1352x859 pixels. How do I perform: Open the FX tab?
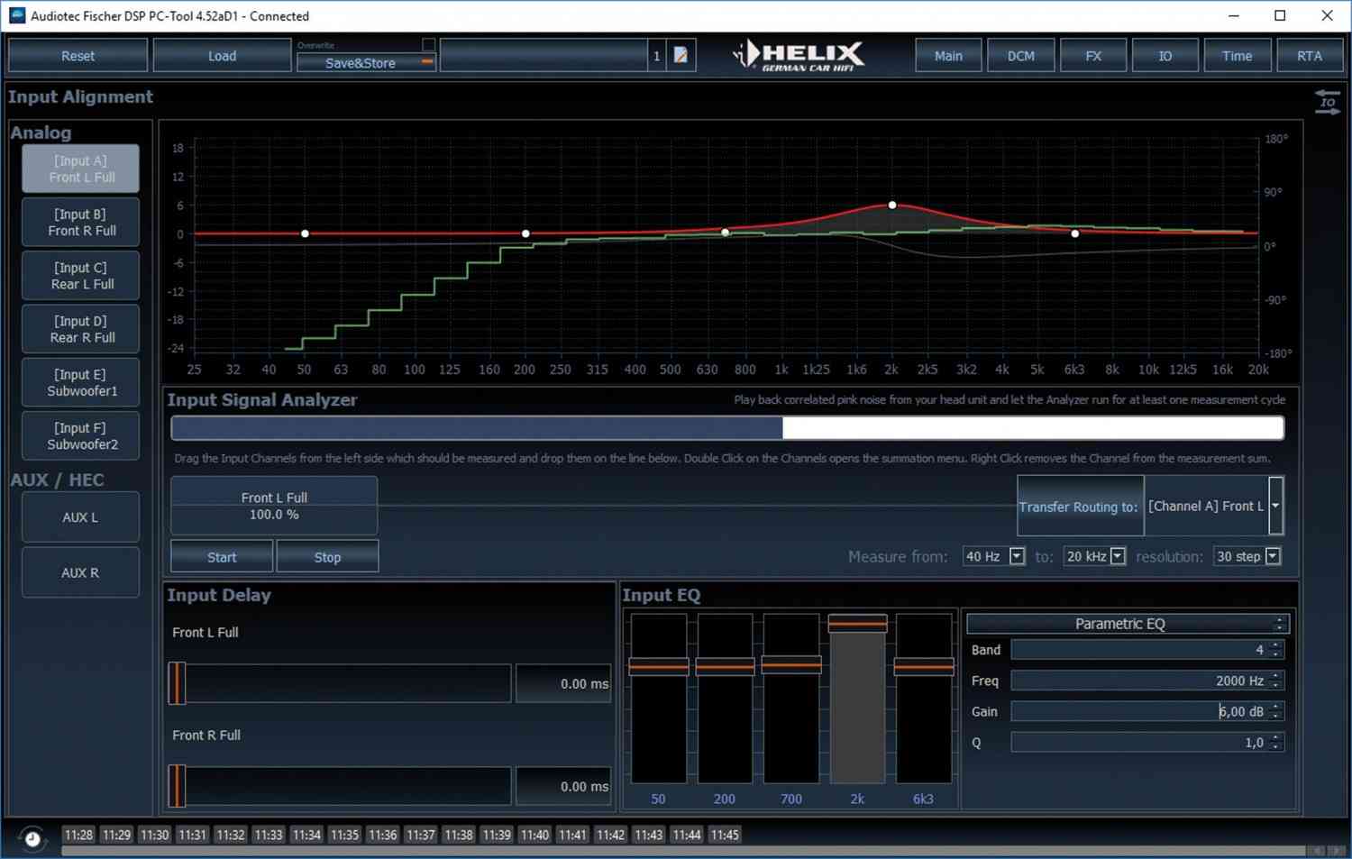1092,56
